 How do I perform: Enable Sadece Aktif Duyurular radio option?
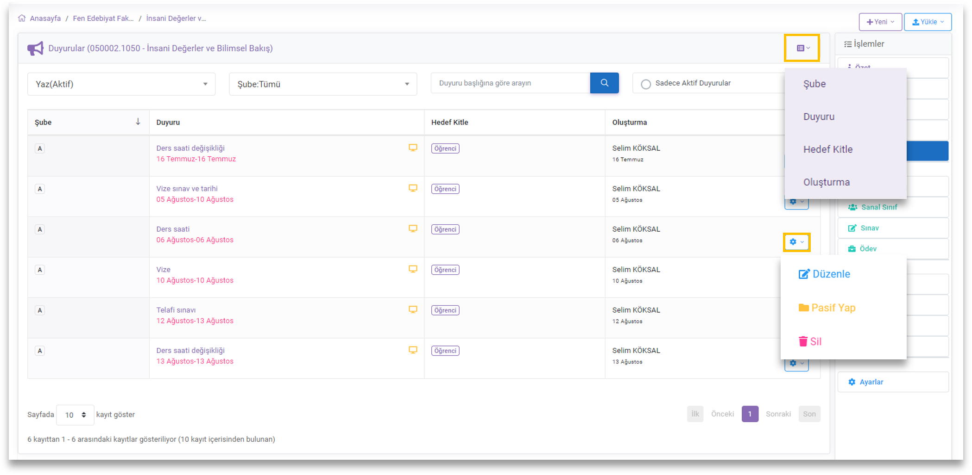tap(646, 84)
